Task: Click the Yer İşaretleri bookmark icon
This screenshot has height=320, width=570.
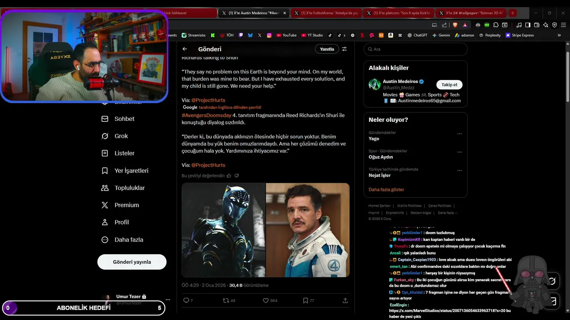Action: pos(105,171)
